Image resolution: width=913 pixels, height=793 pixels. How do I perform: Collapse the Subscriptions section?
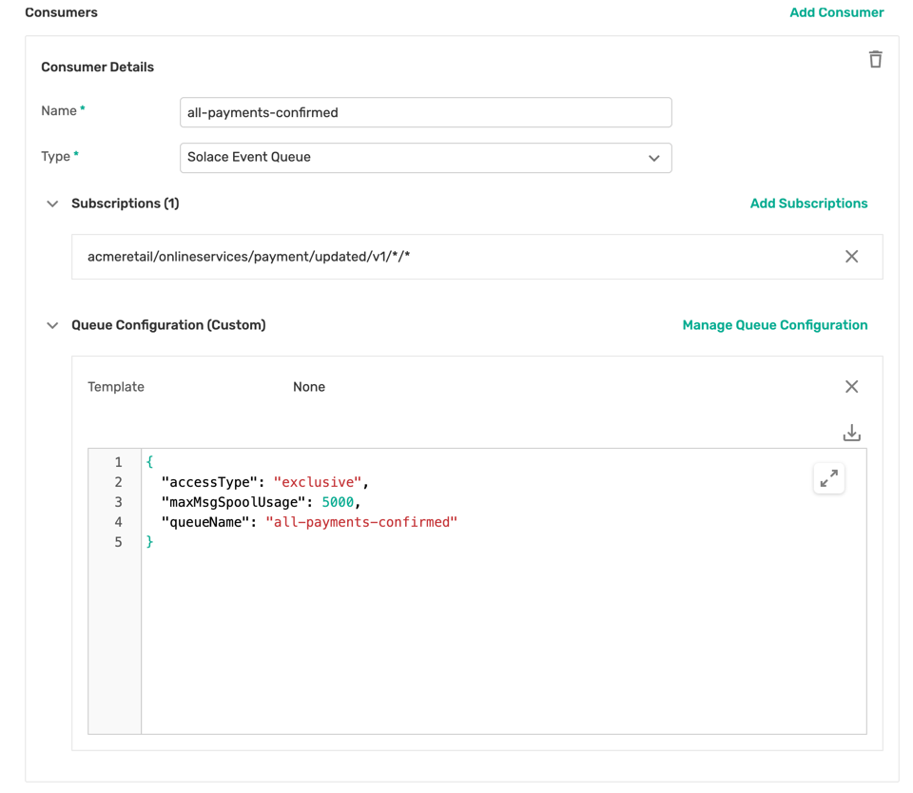click(x=52, y=203)
